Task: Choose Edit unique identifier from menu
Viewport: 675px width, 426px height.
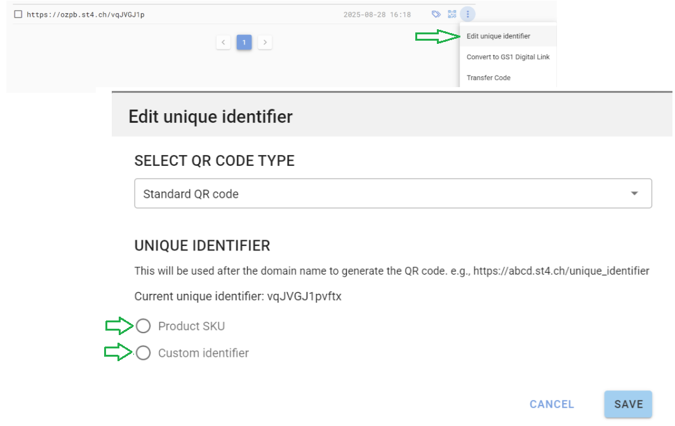Action: [498, 36]
